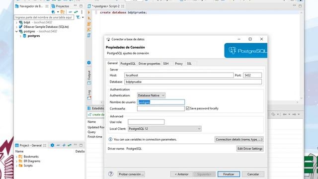Expand the bdpt connection node
318x179 pixels.
coord(16,22)
